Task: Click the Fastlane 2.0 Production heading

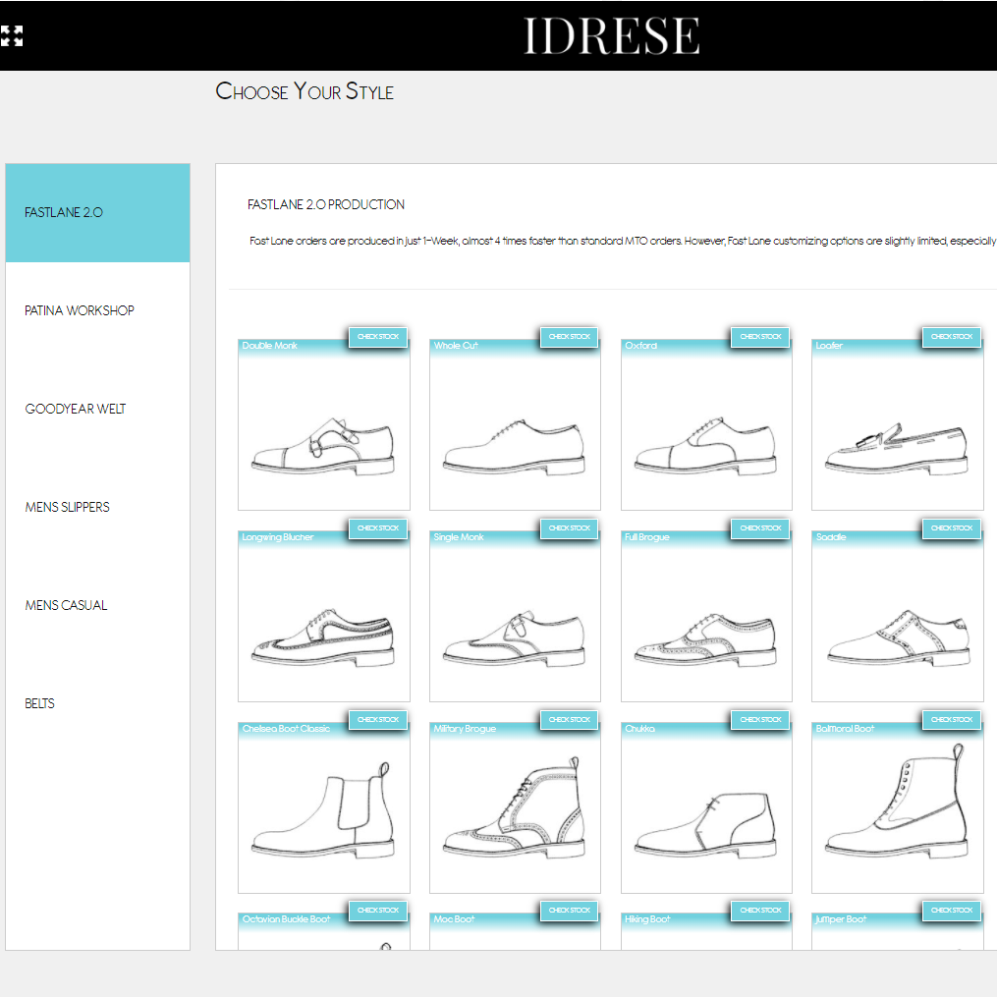Action: (x=325, y=204)
